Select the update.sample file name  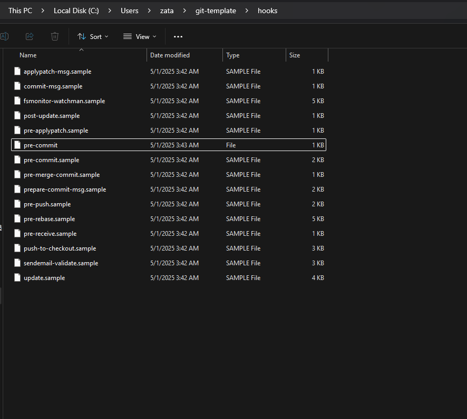point(44,278)
